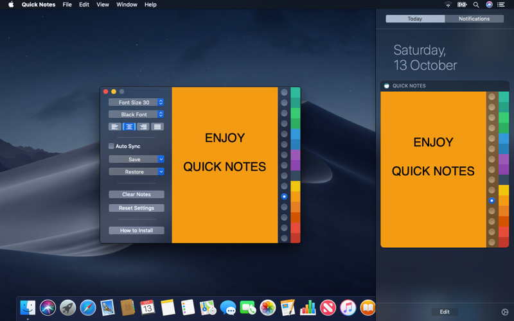Align note text left in Quick Notes
The width and height of the screenshot is (514, 321).
115,126
